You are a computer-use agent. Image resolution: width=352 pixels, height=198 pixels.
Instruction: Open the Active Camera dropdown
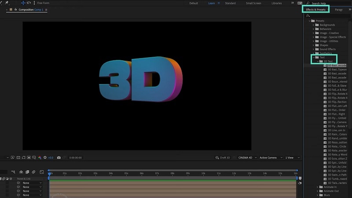click(271, 158)
